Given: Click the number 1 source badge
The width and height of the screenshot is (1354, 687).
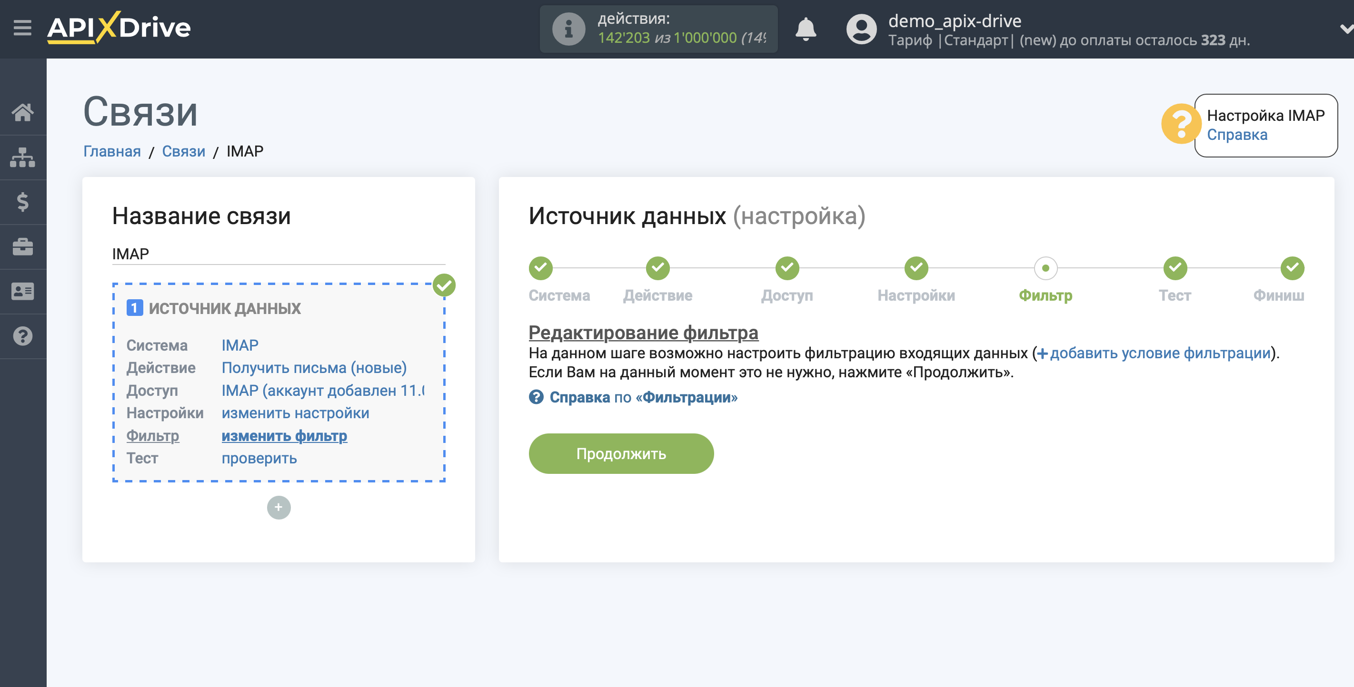Looking at the screenshot, I should point(135,308).
